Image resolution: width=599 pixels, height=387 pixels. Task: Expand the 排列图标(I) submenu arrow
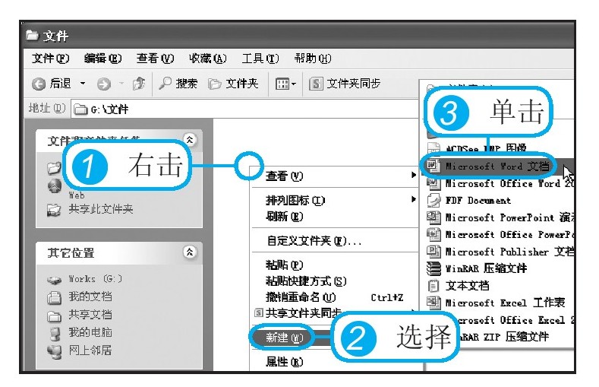tap(413, 199)
